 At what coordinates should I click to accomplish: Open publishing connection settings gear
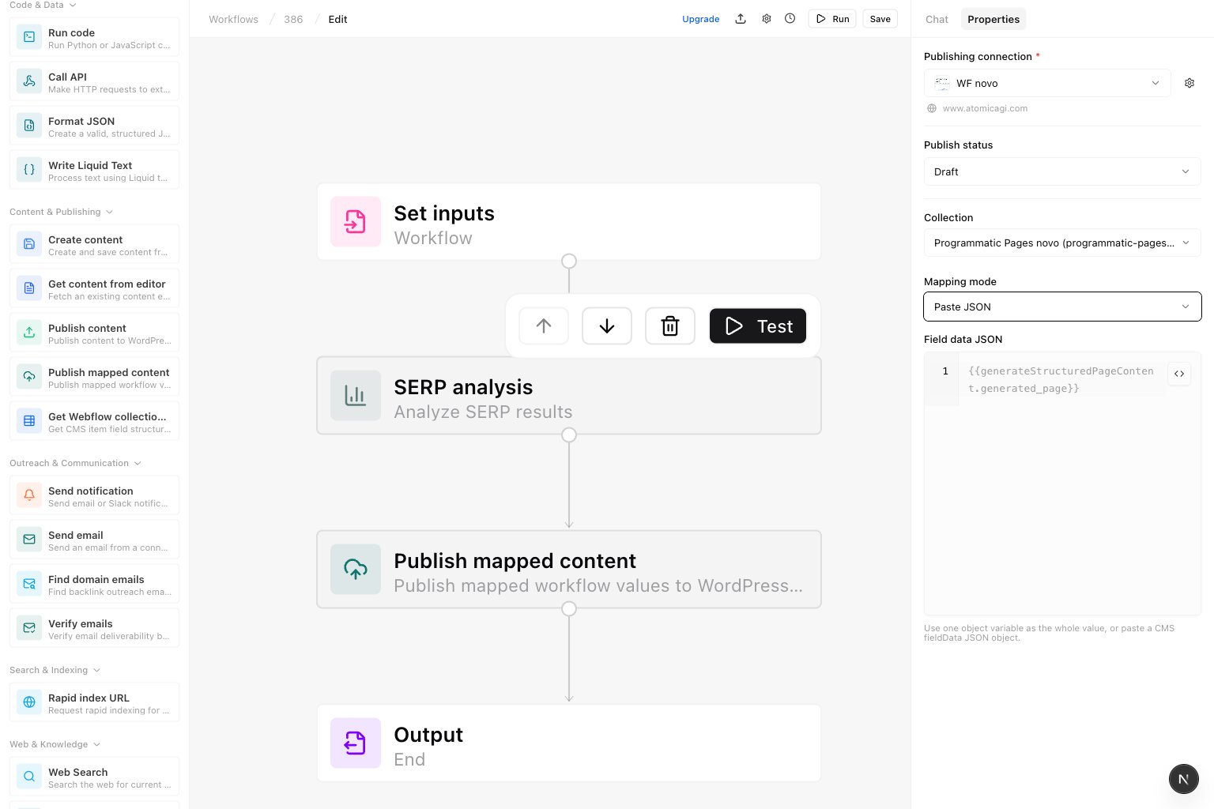point(1189,83)
